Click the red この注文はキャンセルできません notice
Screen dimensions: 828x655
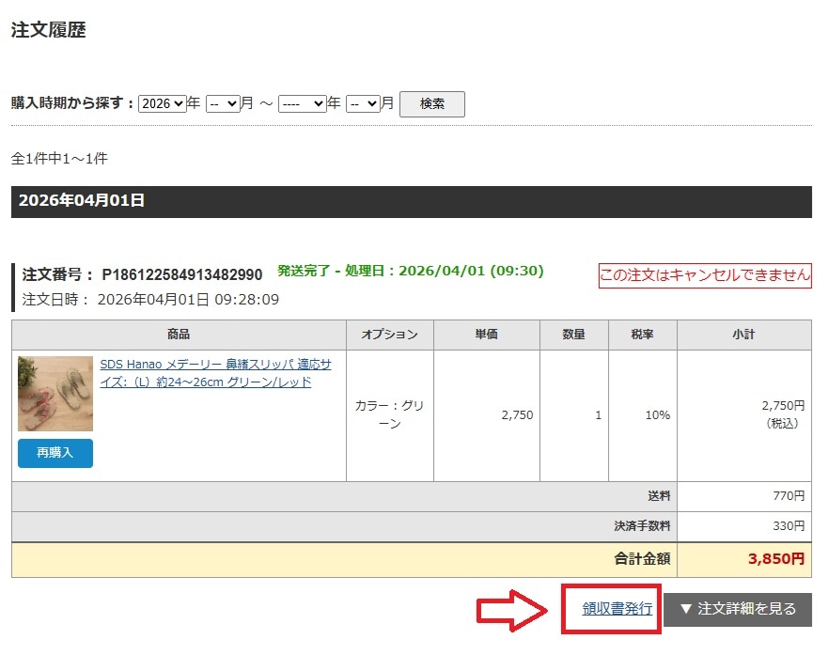[x=705, y=275]
